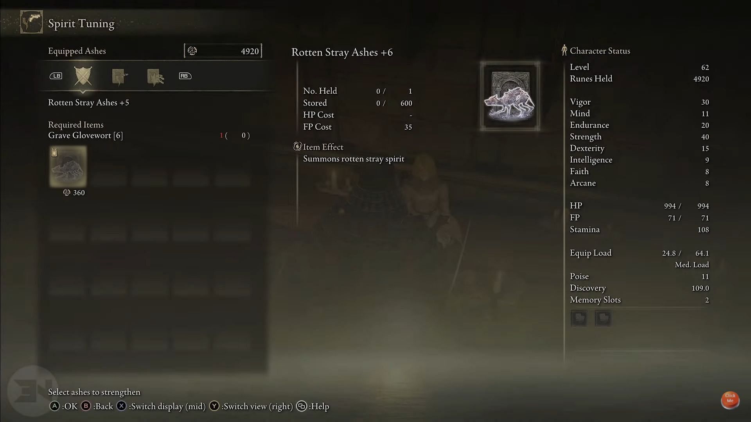Select the shield/equipped ashes icon
The width and height of the screenshot is (751, 422).
(x=83, y=76)
